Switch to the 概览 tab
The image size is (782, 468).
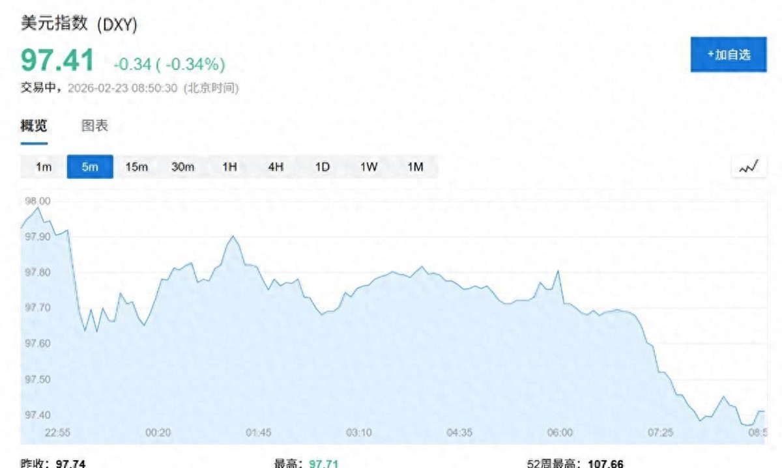click(34, 126)
